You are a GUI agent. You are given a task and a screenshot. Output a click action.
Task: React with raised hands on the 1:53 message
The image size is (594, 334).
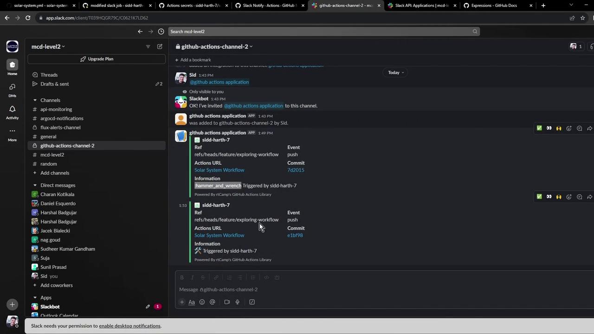(x=559, y=197)
